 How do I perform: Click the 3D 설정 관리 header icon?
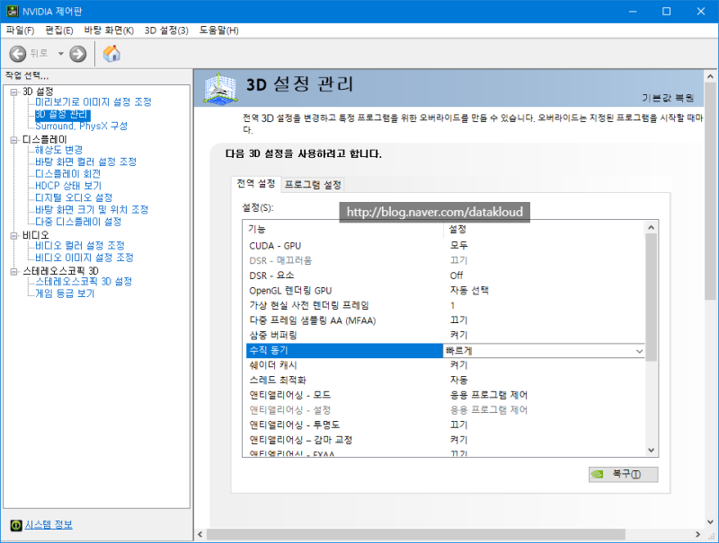click(220, 88)
